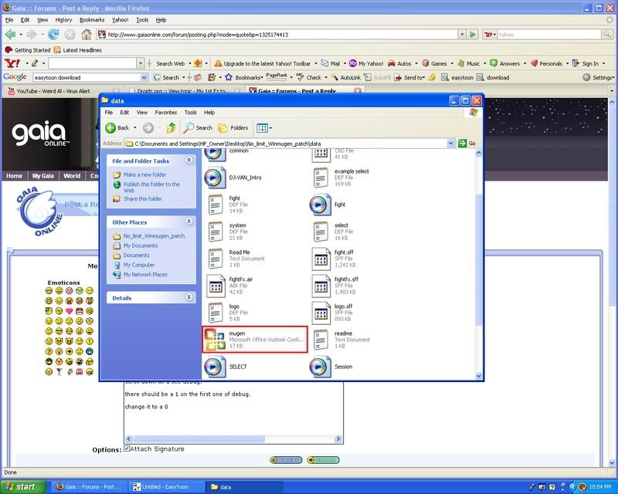Toggle Explorer Folders pane button
This screenshot has height=494, width=618.
[233, 127]
